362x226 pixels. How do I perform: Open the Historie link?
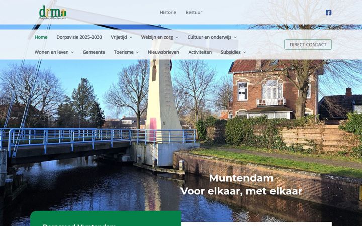tap(168, 12)
